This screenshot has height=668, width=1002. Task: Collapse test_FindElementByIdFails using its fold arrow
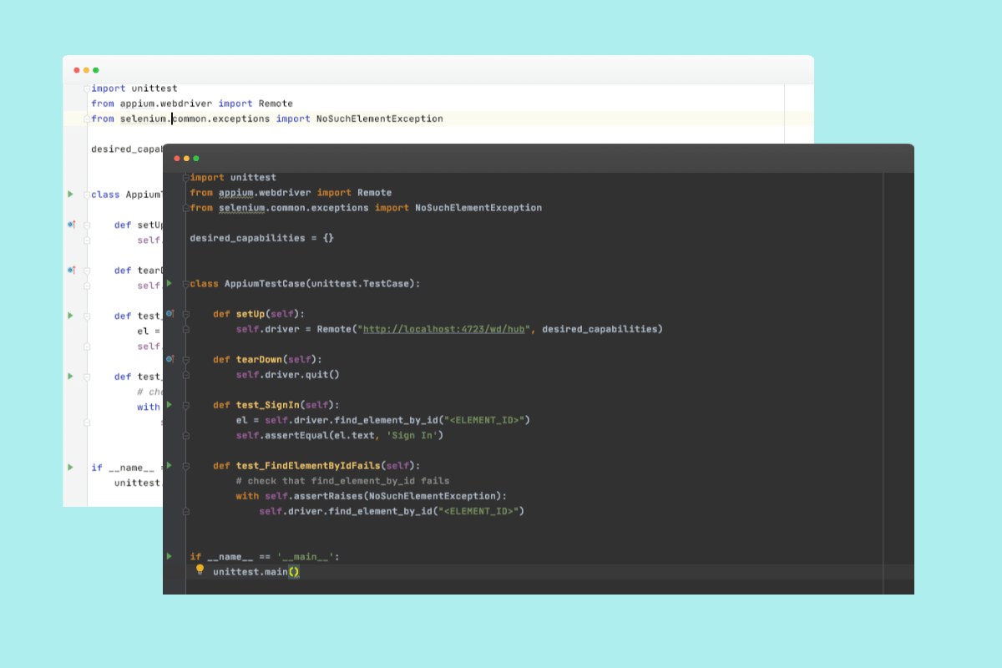click(x=185, y=465)
